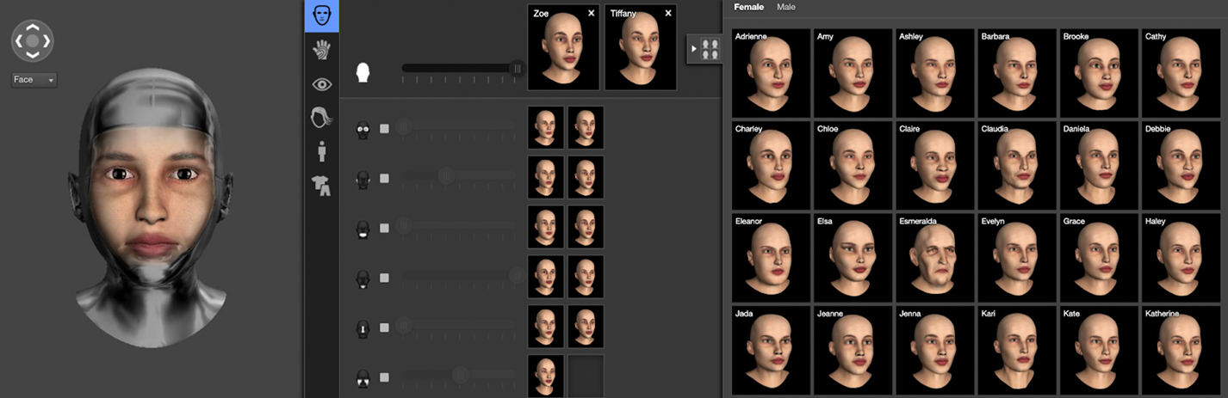1228x398 pixels.
Task: Open the Clothing category in sidebar
Action: click(x=322, y=185)
